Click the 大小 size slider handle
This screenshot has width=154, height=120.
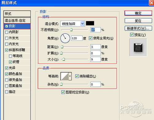pyautogui.click(x=64, y=59)
